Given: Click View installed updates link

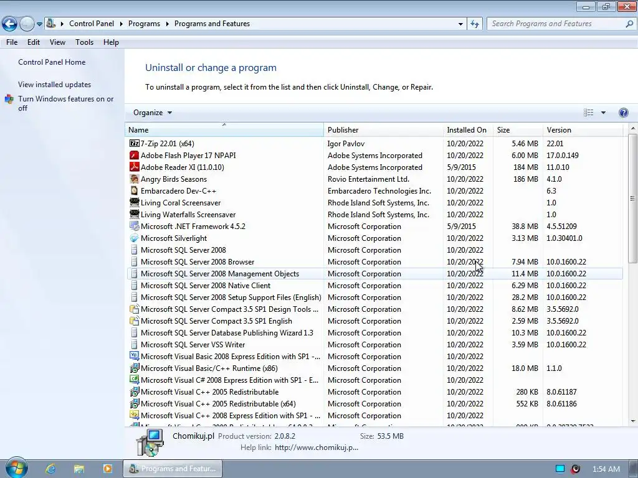Looking at the screenshot, I should coord(55,85).
